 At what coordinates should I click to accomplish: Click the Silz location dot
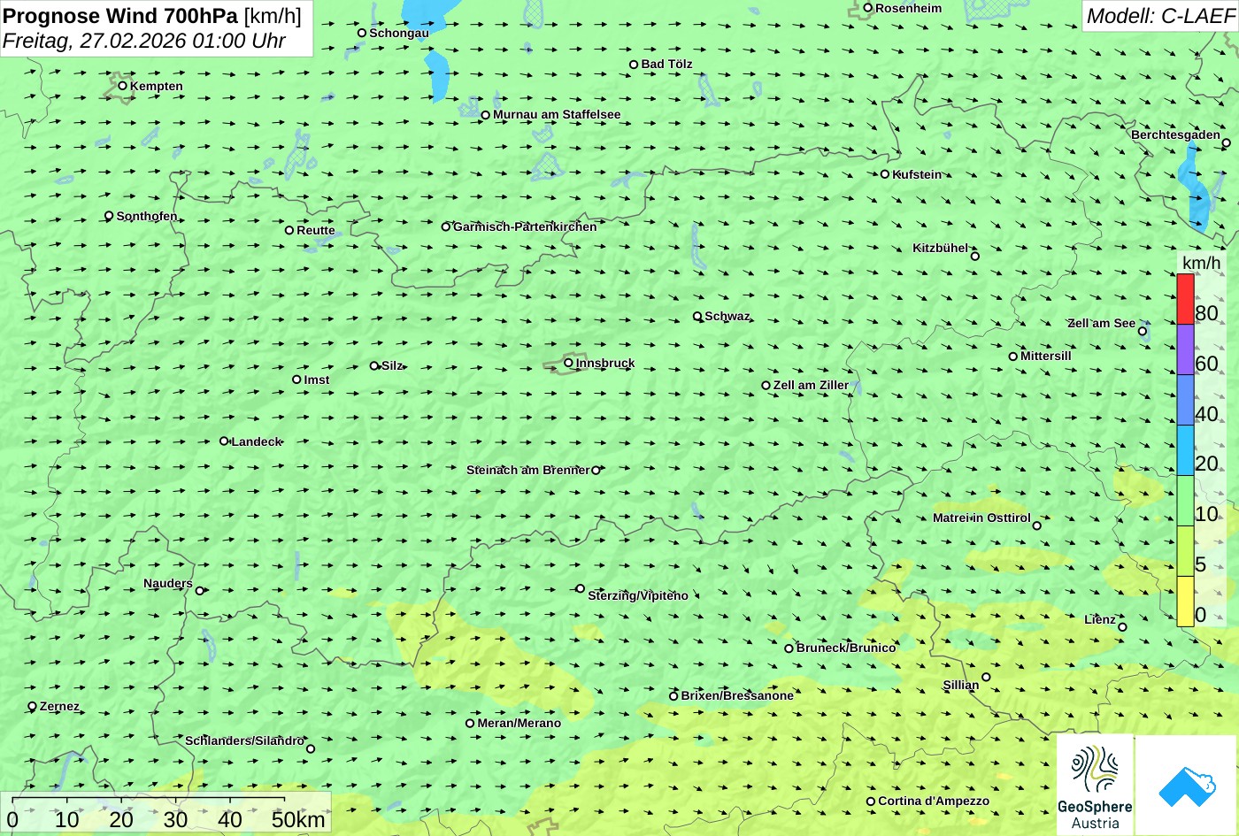click(x=373, y=365)
